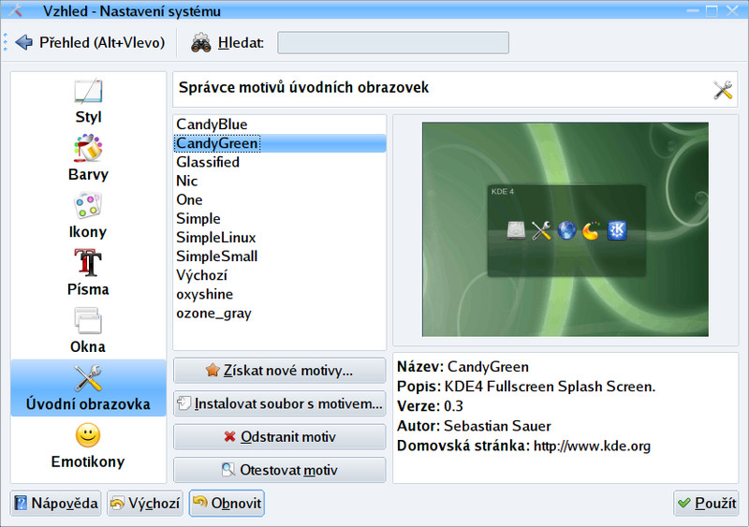Click the Úvodní obrazovka sidebar icon
The image size is (749, 527).
click(x=88, y=379)
